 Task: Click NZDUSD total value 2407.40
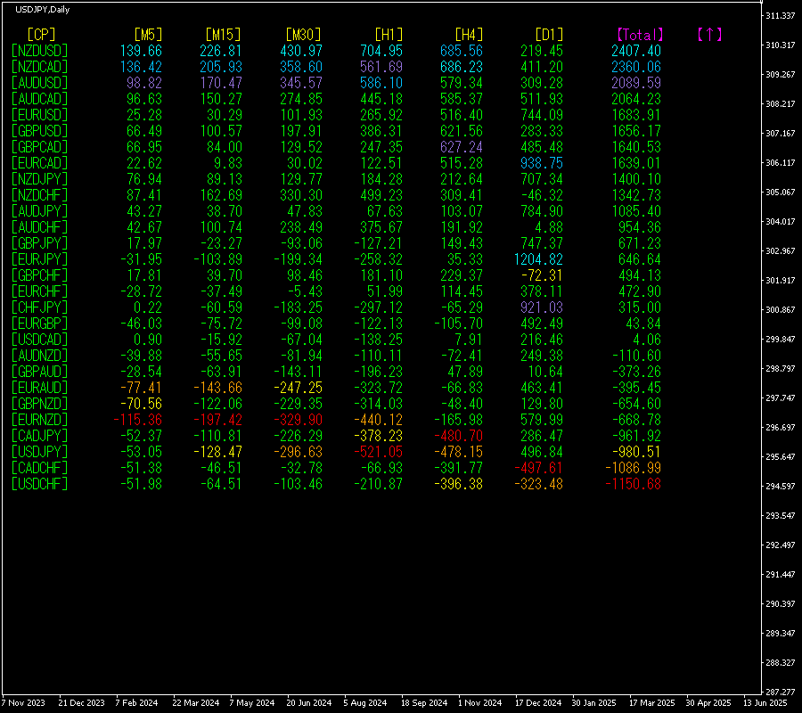point(636,51)
